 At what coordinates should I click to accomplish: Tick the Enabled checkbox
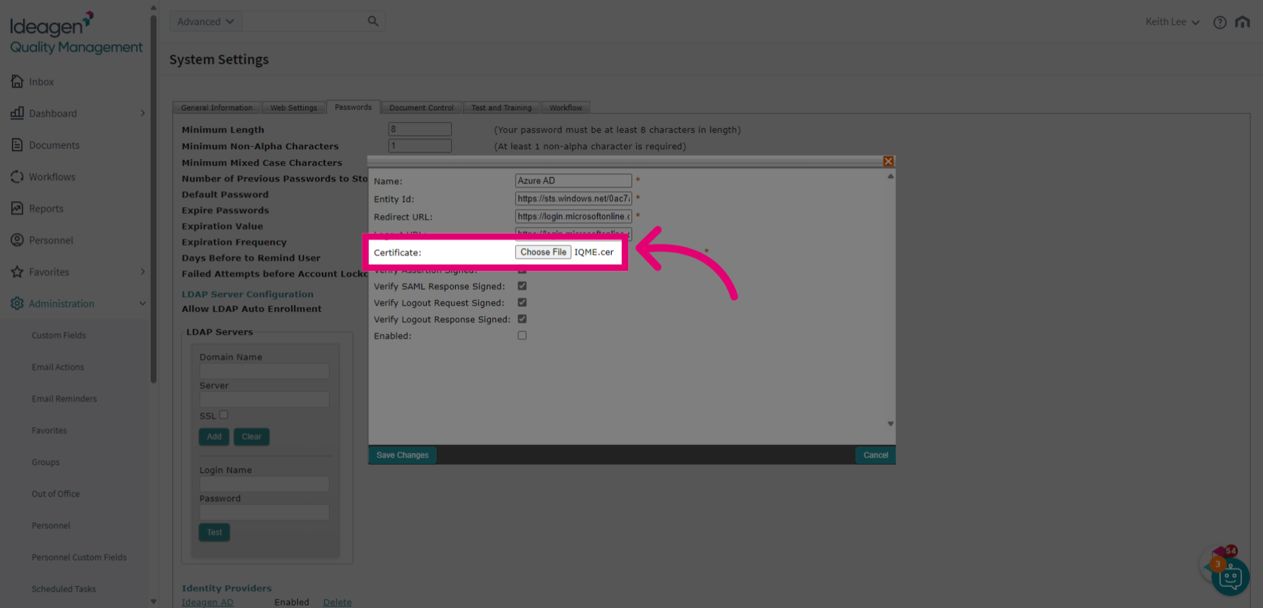[x=522, y=335]
